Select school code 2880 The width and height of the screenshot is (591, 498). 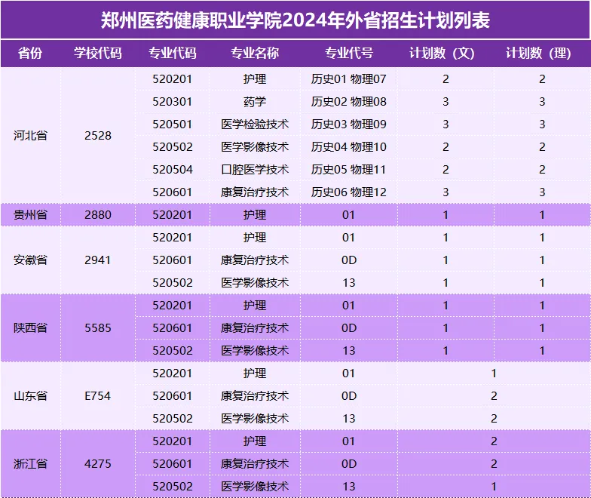tap(98, 214)
